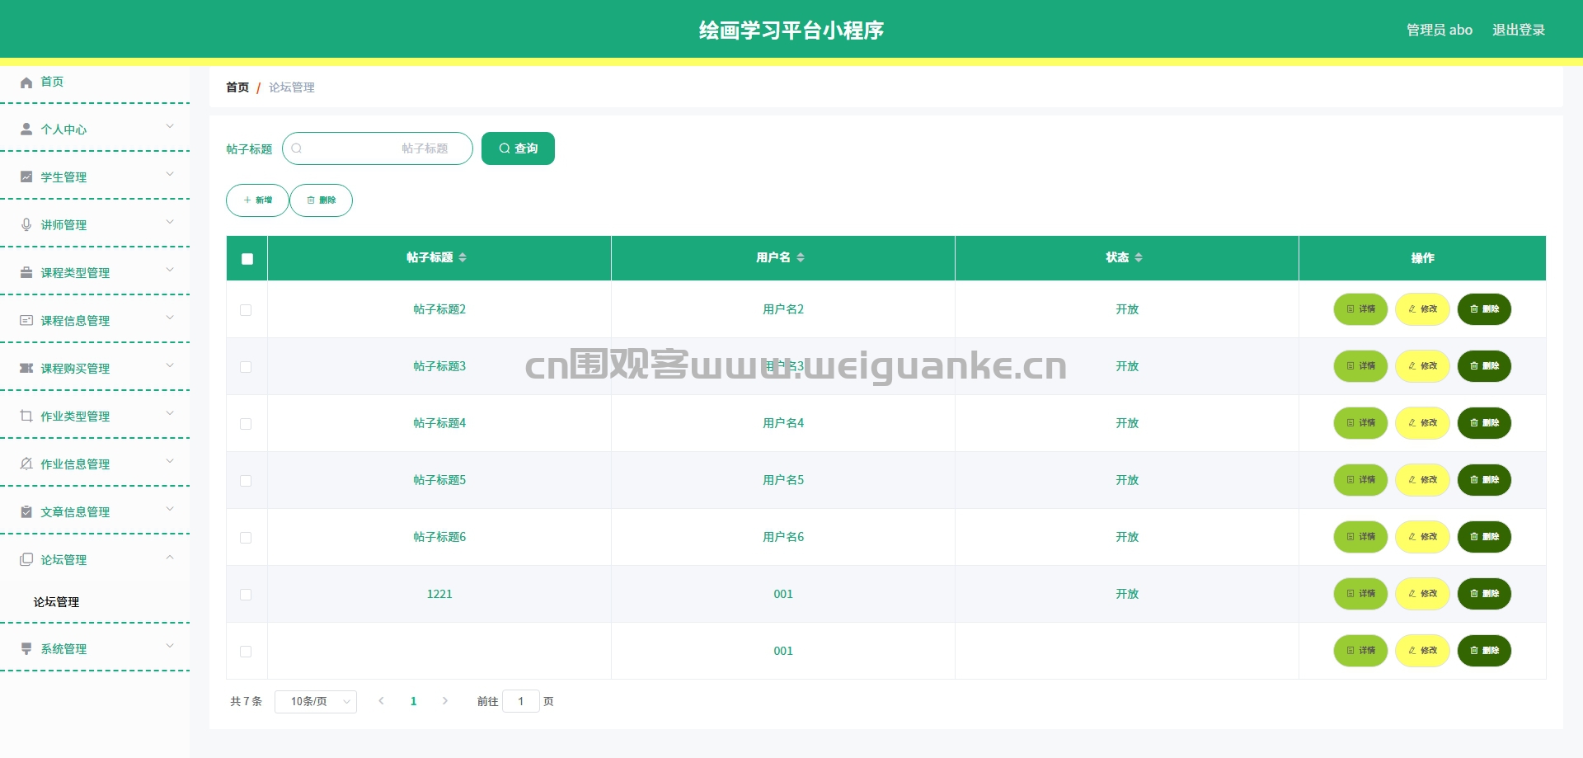Check the row 帖子标题4 checkbox
Image resolution: width=1583 pixels, height=758 pixels.
click(246, 424)
